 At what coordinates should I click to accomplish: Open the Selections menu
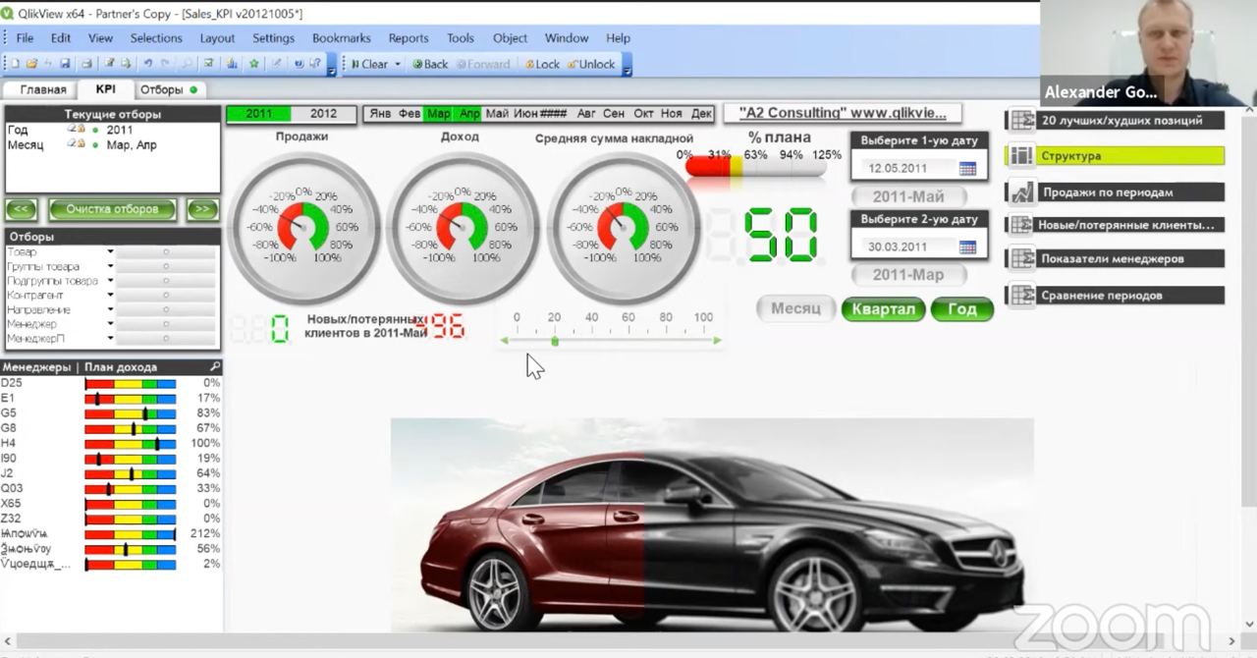(x=156, y=38)
